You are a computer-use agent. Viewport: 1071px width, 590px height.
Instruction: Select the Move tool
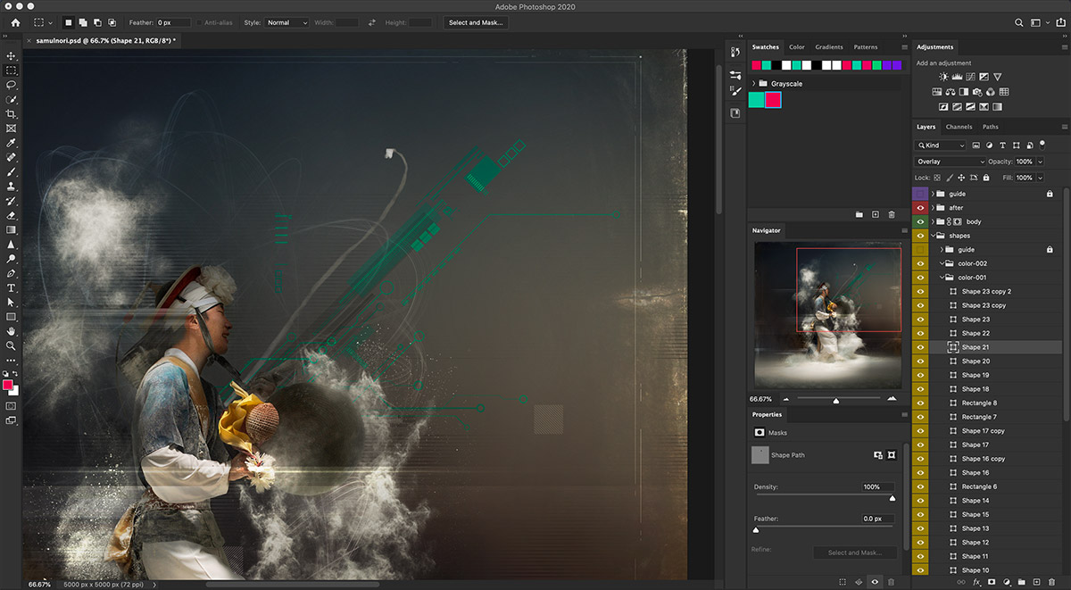(12, 56)
